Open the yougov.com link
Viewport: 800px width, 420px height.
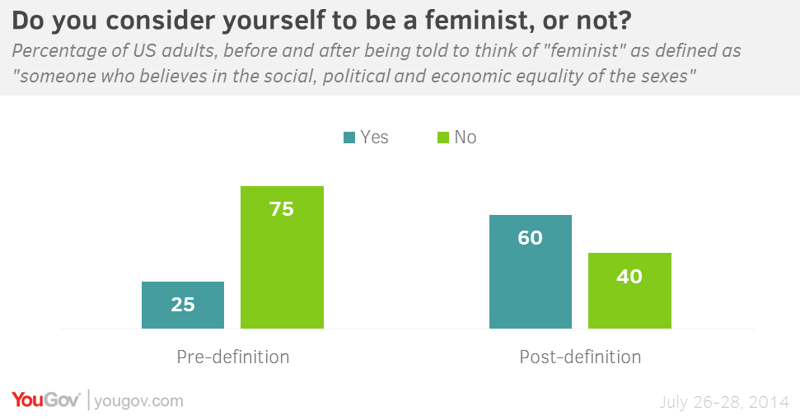point(139,401)
